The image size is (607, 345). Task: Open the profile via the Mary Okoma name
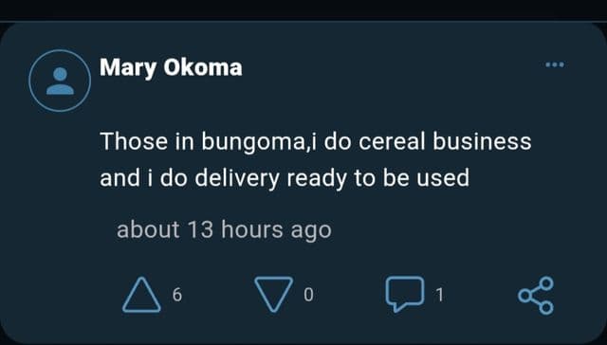coord(171,68)
